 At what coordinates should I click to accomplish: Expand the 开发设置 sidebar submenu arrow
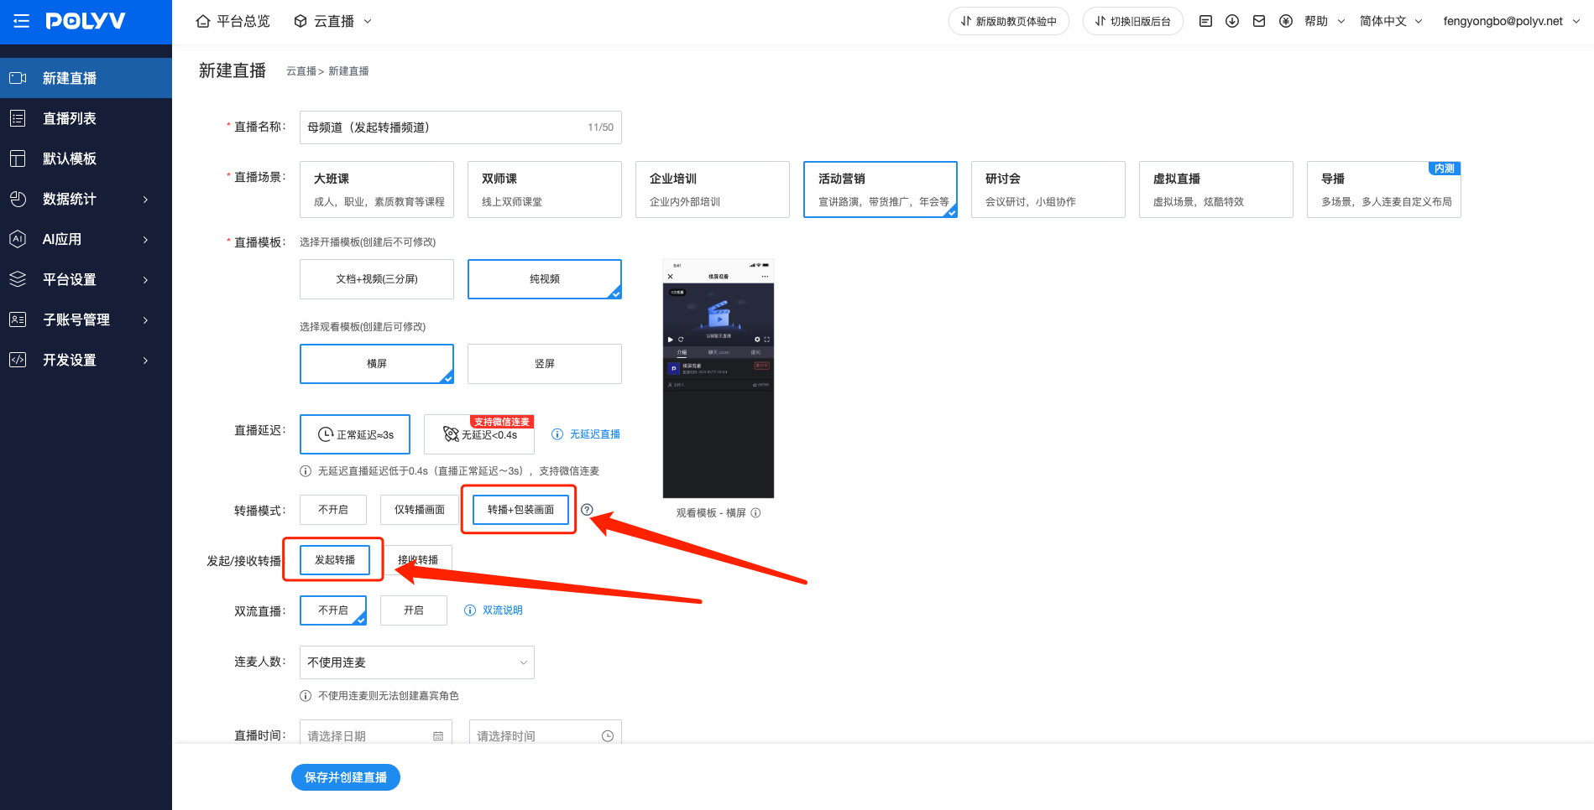coord(146,361)
